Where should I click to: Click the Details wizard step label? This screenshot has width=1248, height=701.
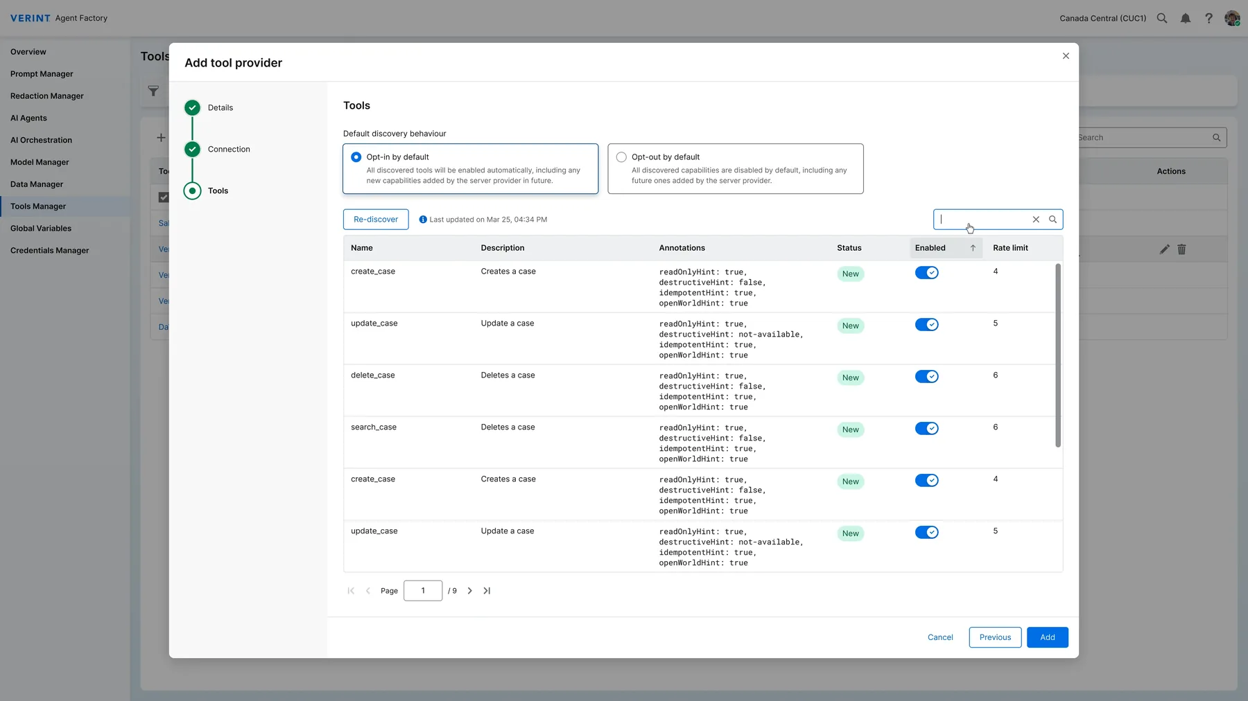(x=220, y=108)
